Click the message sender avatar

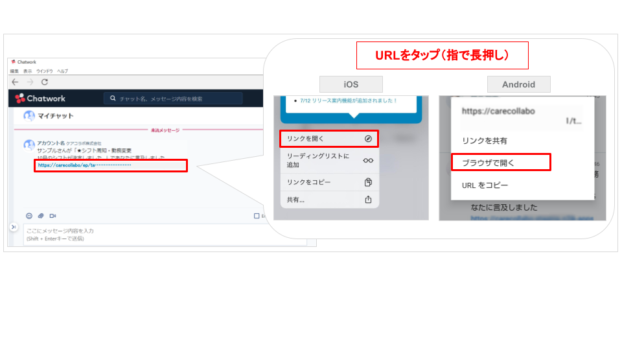point(29,145)
